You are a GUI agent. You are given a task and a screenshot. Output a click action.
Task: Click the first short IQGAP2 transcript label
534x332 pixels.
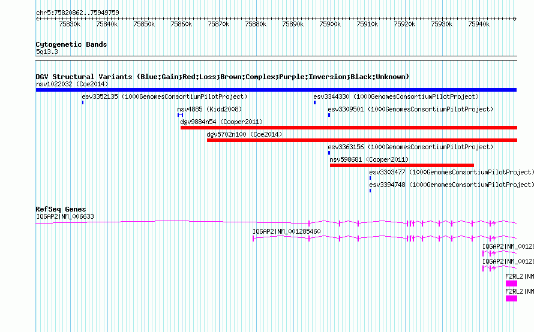click(x=508, y=246)
